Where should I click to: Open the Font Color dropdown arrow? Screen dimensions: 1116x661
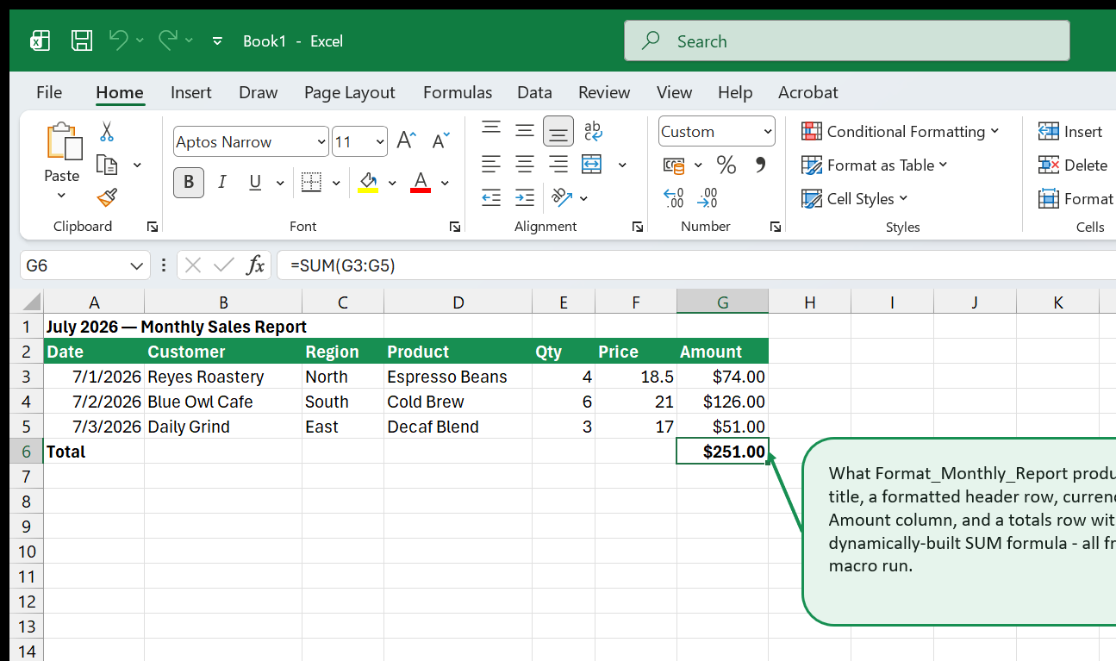445,183
